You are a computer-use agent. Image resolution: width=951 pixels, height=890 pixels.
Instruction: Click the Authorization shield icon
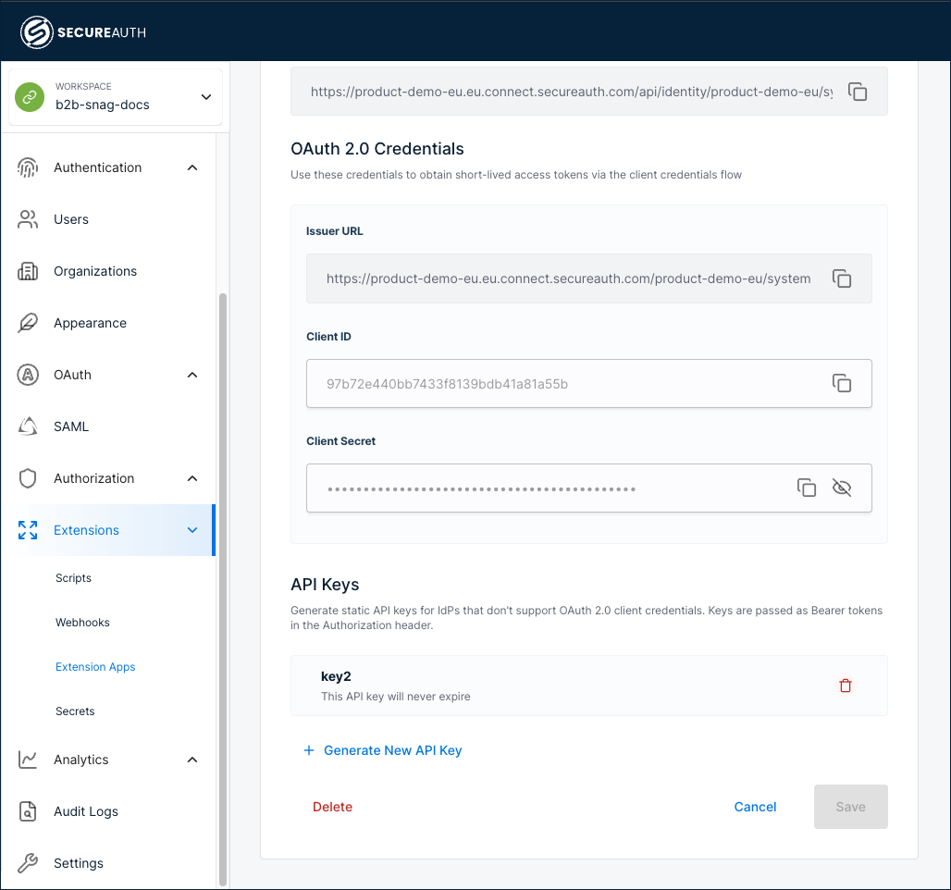pos(28,478)
